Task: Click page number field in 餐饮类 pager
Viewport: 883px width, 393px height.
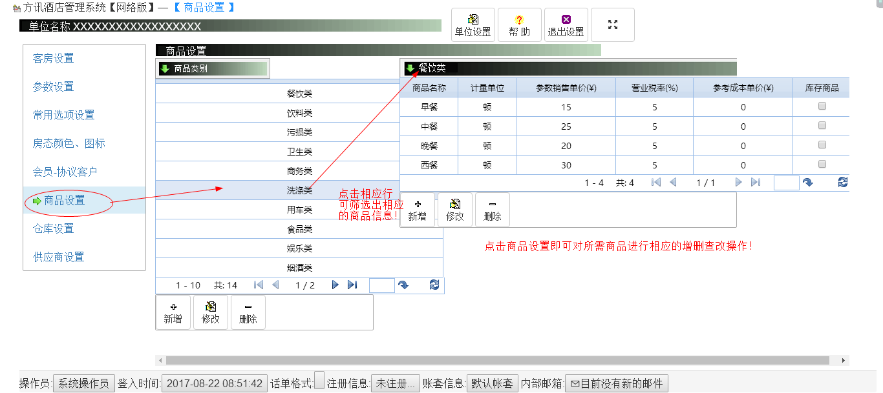Action: [x=787, y=183]
